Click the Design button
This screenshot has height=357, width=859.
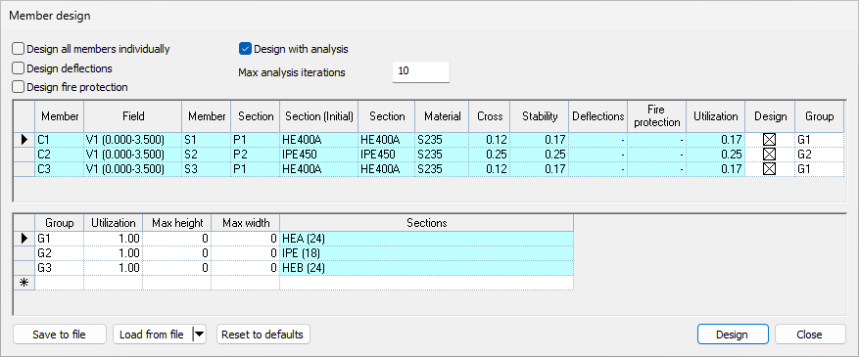pyautogui.click(x=733, y=335)
